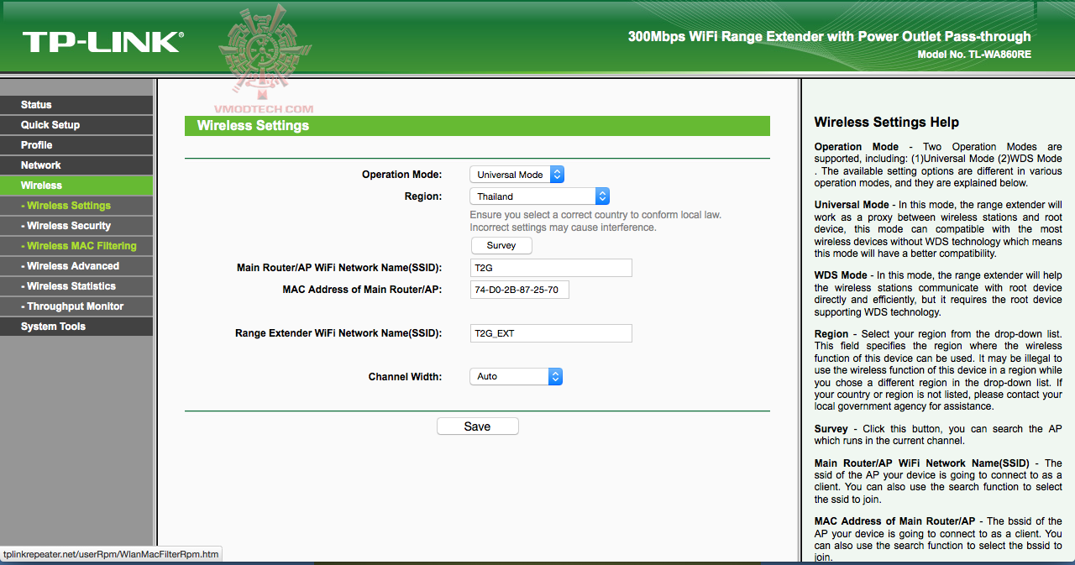Click the TP-LINK logo
Screen dimensions: 1075x565
(x=102, y=43)
